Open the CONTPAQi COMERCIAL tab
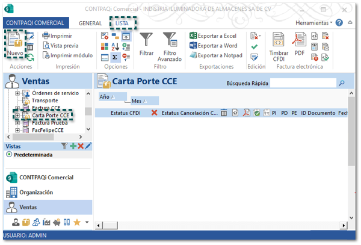 coord(35,22)
